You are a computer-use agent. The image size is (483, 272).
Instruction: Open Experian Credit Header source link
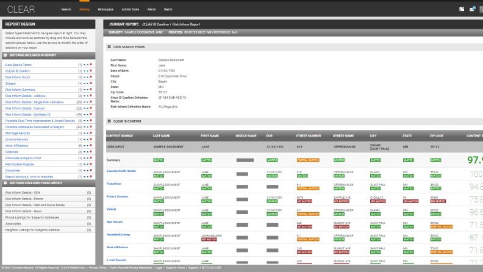coord(121,171)
